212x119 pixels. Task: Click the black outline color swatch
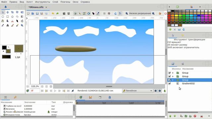pyautogui.click(x=4, y=47)
